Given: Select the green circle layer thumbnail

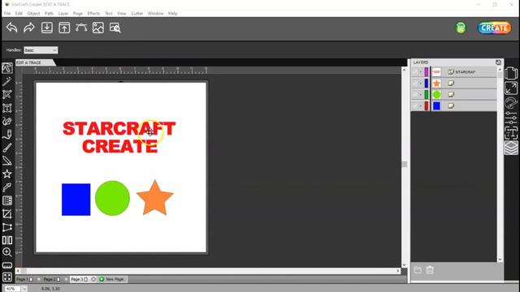Looking at the screenshot, I should [436, 94].
